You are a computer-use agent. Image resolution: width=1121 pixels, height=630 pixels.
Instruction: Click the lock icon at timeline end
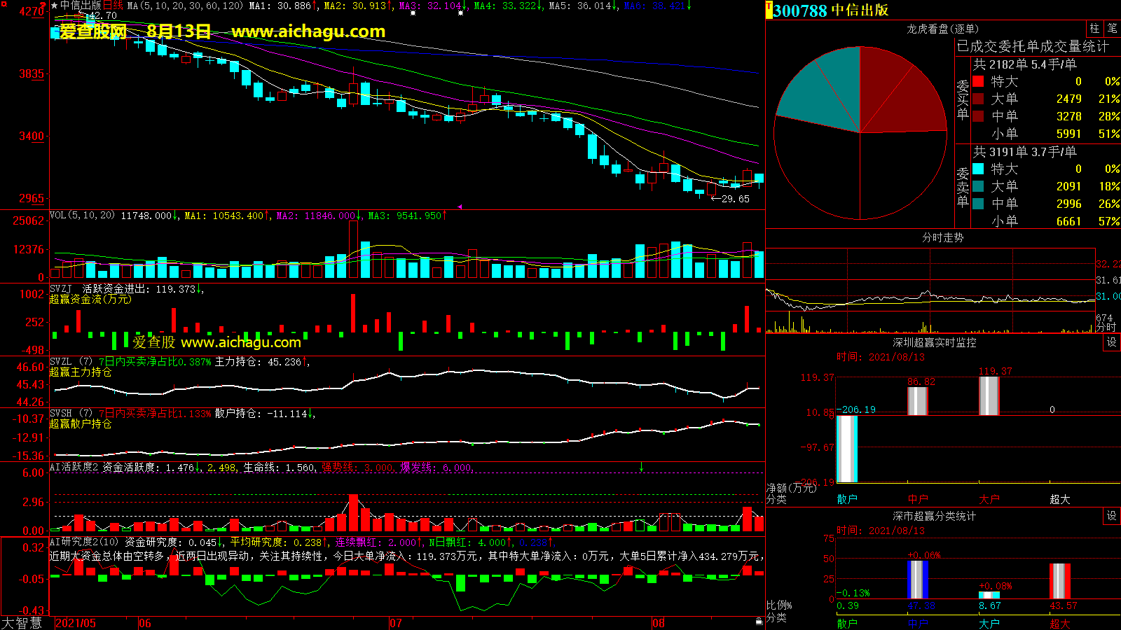coord(759,621)
